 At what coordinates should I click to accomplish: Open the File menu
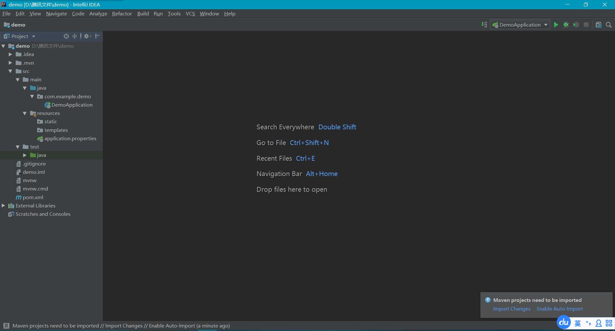(6, 13)
